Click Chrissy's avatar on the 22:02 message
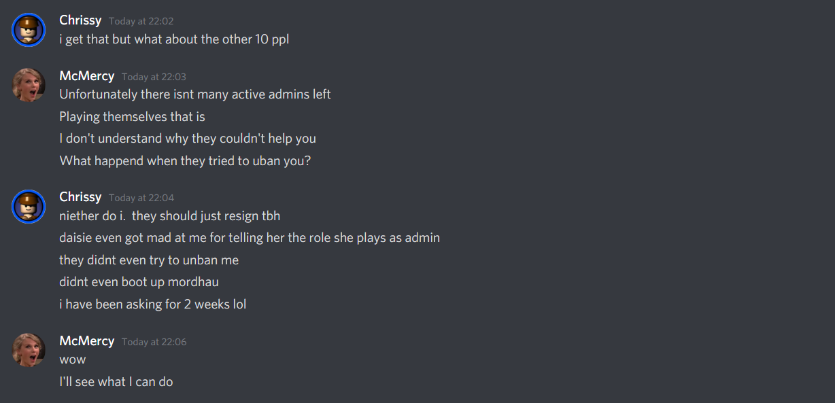 [29, 30]
